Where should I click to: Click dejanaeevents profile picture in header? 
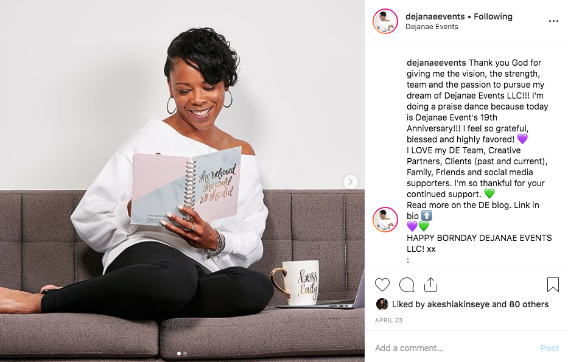pyautogui.click(x=385, y=21)
